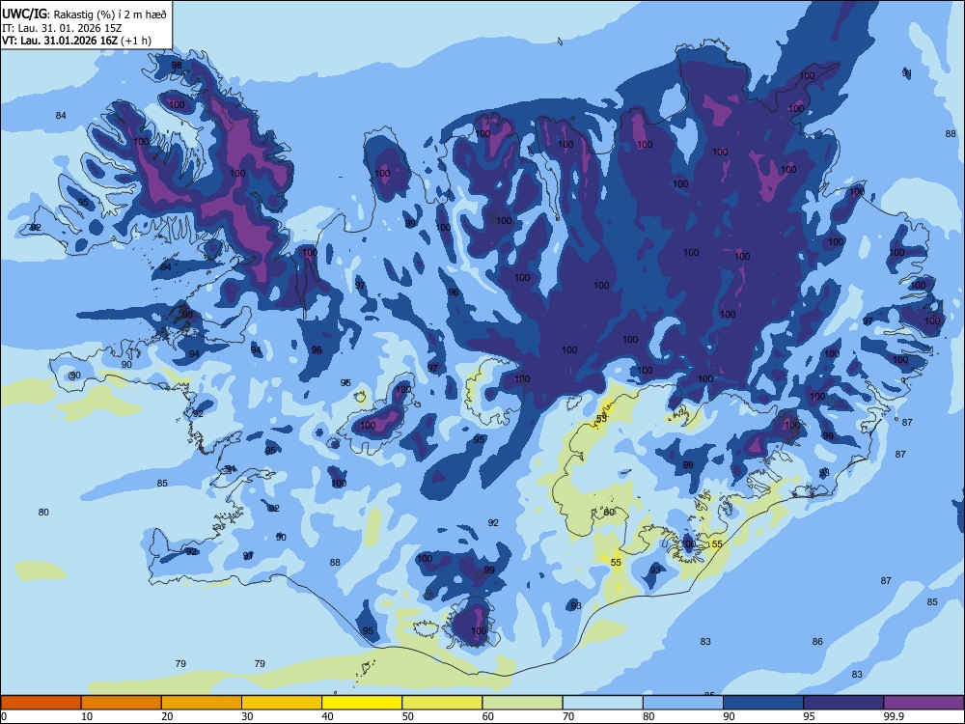Click the '30' legend tick label
Screen dimensions: 965x724
click(247, 716)
